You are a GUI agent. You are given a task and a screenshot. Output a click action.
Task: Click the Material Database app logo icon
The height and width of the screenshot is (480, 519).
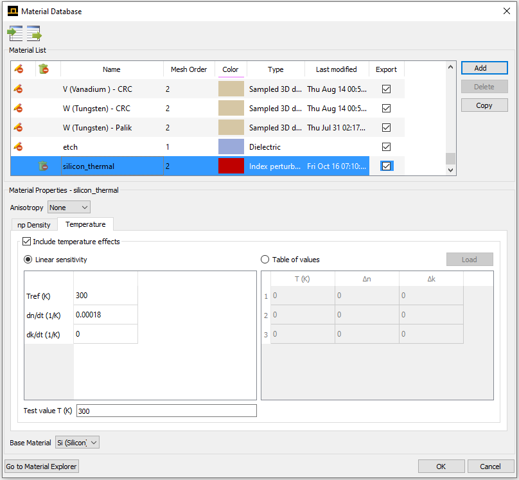click(x=13, y=11)
